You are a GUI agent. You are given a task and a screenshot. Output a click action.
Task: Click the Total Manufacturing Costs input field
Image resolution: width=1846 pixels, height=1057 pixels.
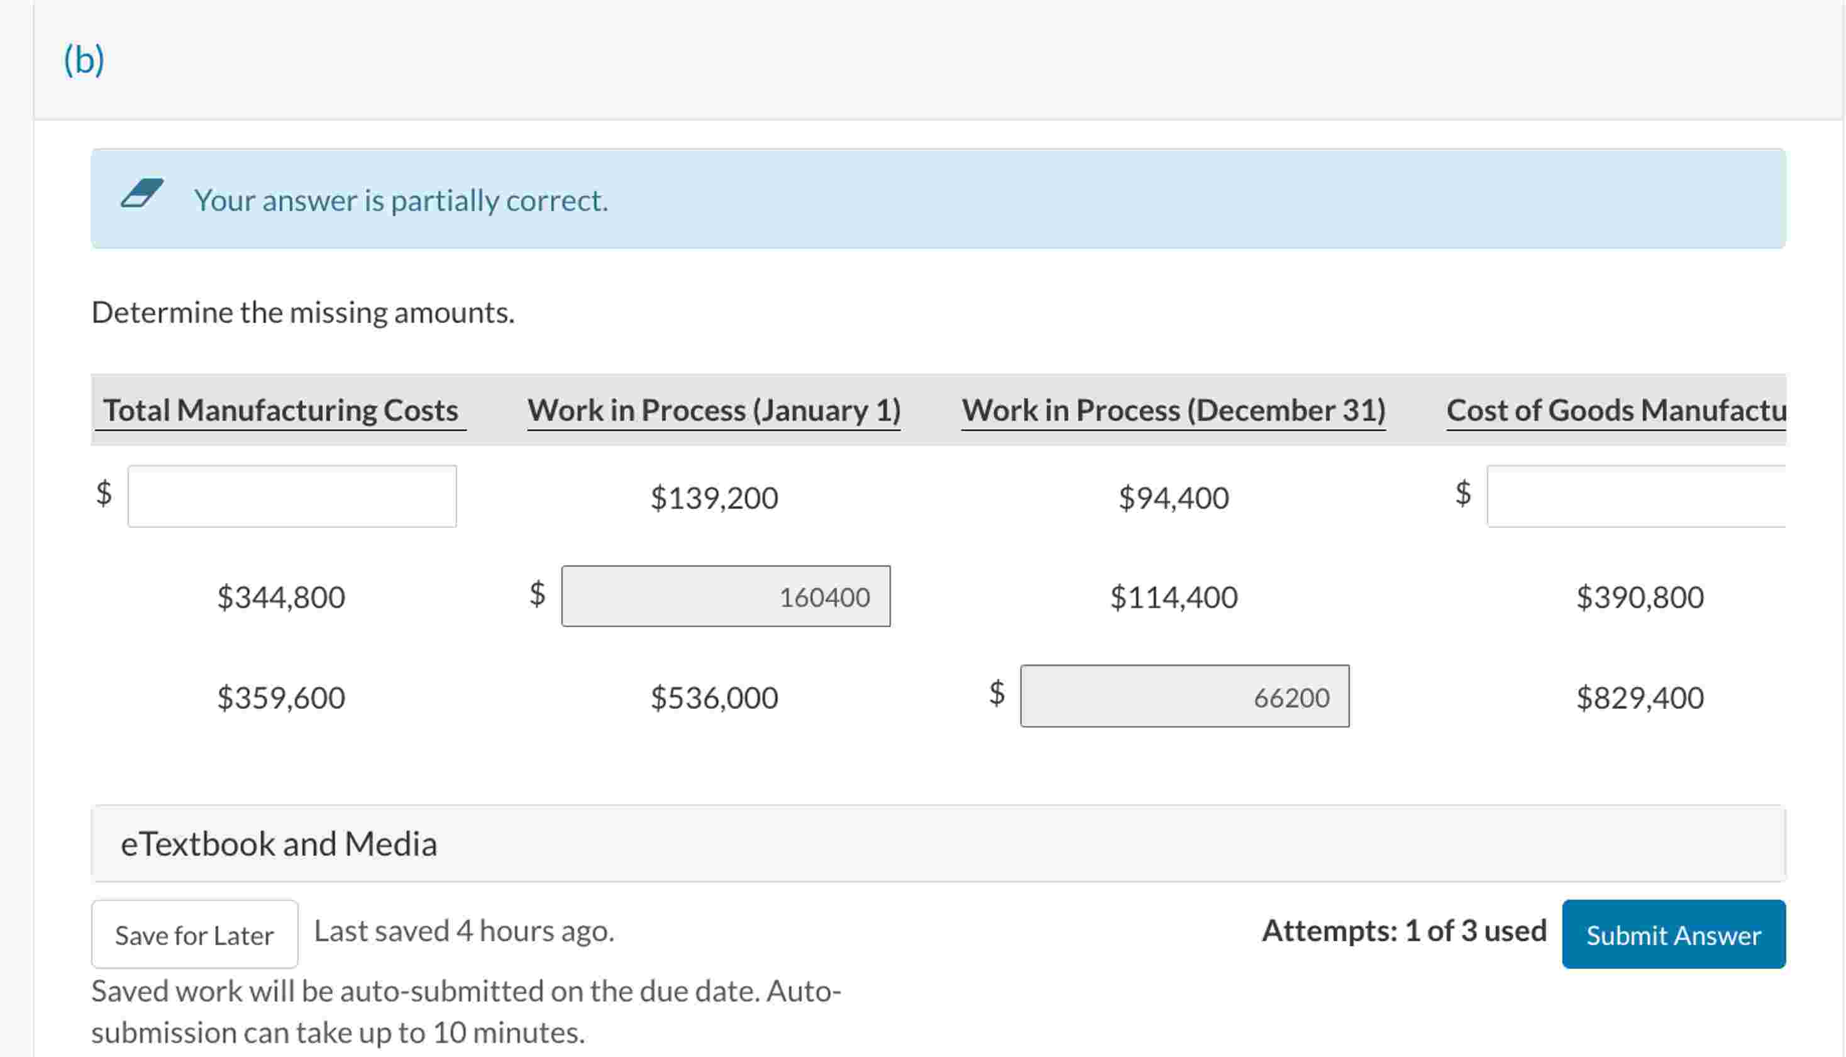point(292,496)
